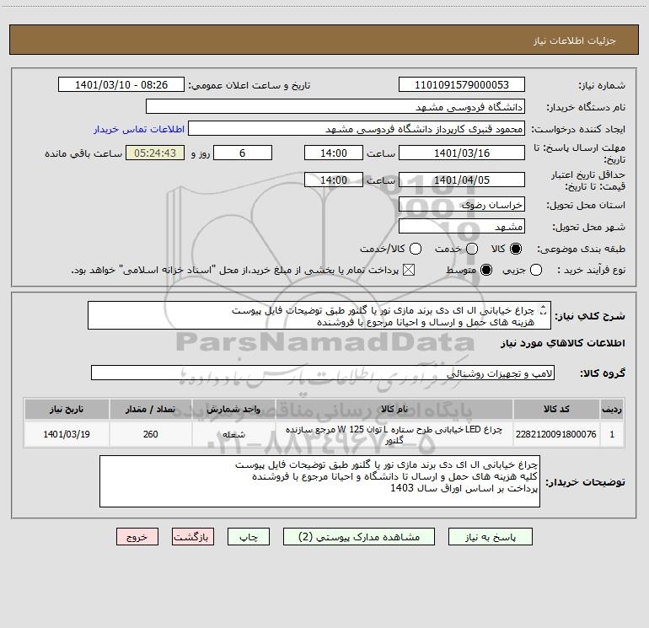Toggle the اسناد خزانه اسلامی payment checkbox
Screen dimensions: 649x628
[x=409, y=270]
